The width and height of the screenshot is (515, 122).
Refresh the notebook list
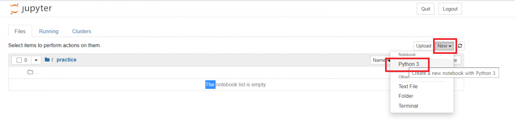pos(460,46)
